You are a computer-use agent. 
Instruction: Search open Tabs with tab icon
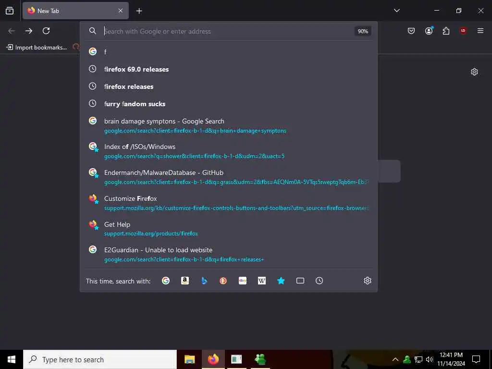pyautogui.click(x=300, y=281)
